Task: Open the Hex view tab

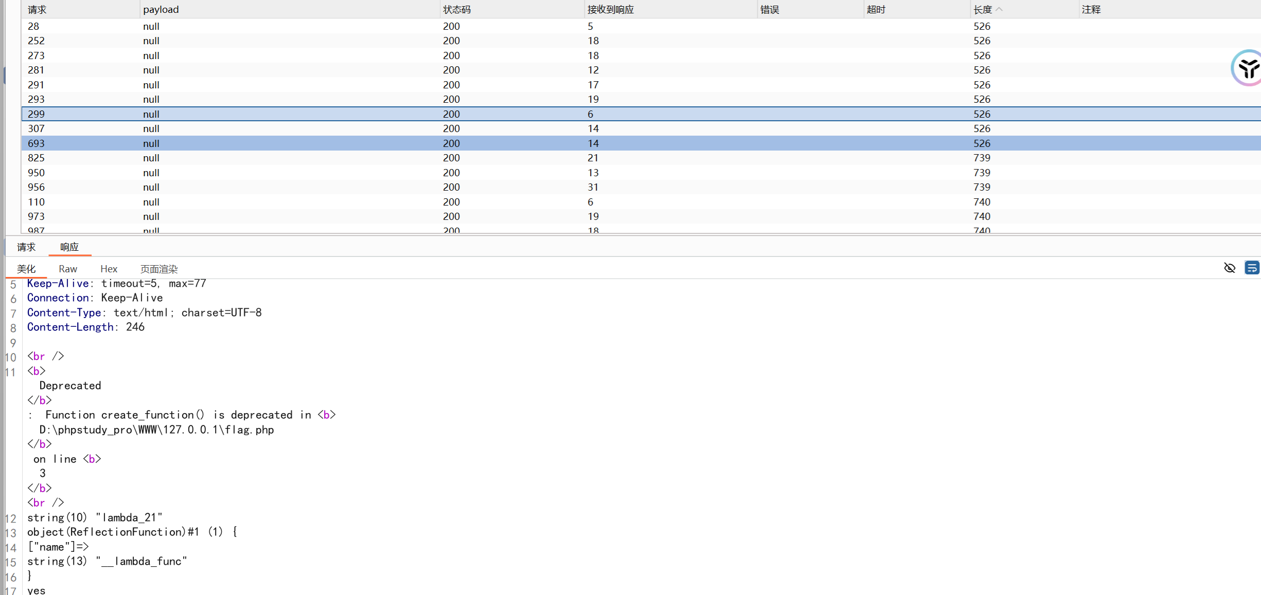Action: 109,269
